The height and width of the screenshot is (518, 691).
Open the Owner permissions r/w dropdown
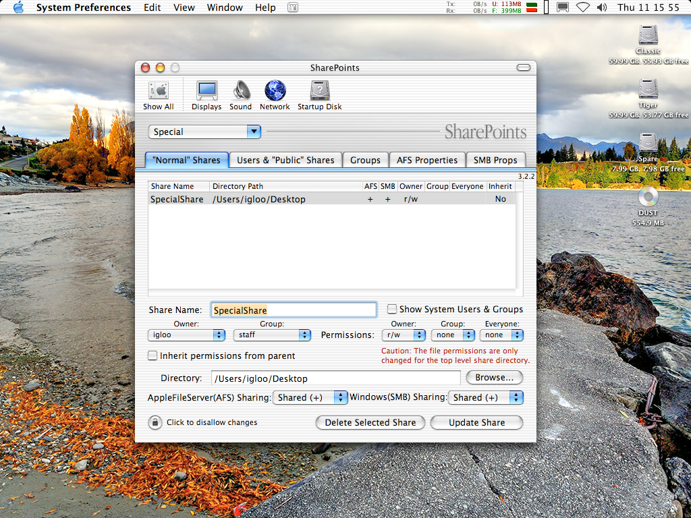point(404,335)
